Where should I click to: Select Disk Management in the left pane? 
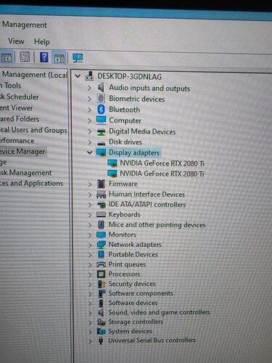(25, 173)
